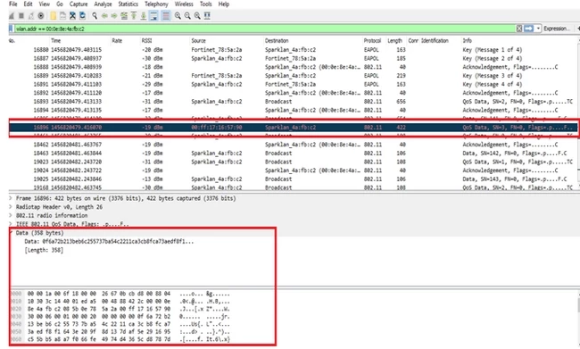The height and width of the screenshot is (349, 580).
Task: Save the capture file
Action: tap(62, 15)
